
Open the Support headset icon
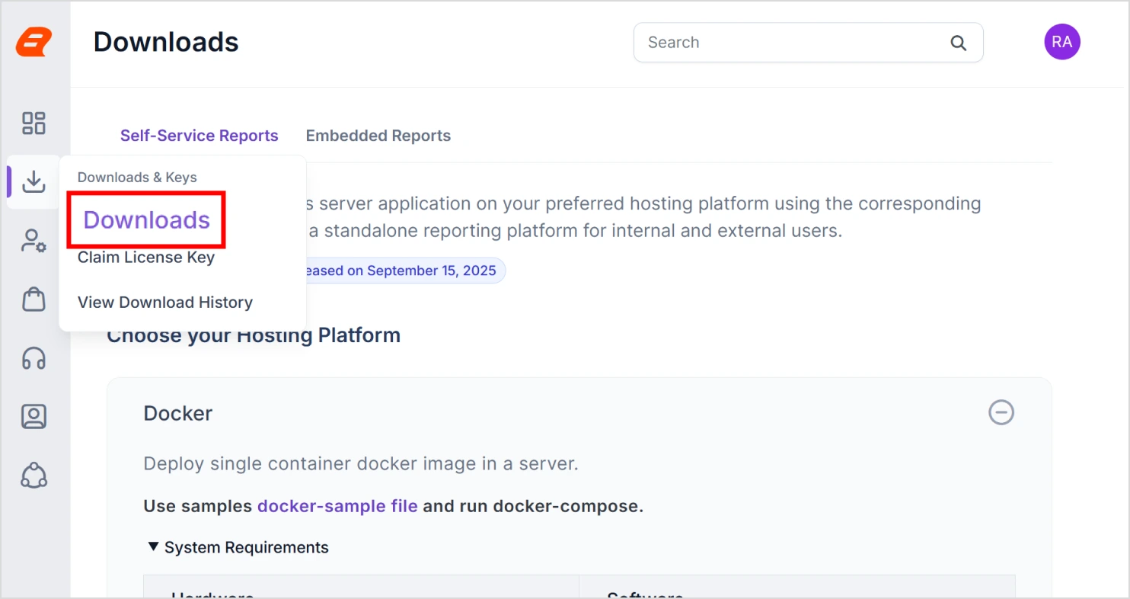34,358
